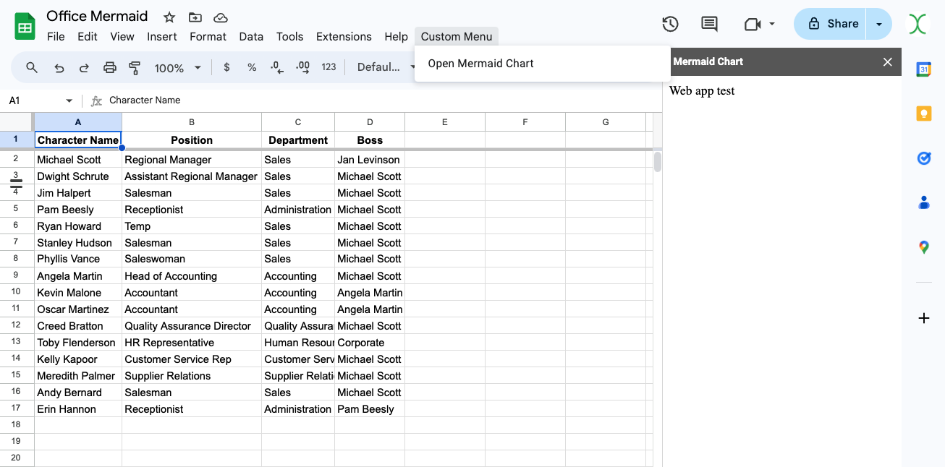Select the paint format roller icon
This screenshot has width=945, height=467.
pyautogui.click(x=135, y=67)
